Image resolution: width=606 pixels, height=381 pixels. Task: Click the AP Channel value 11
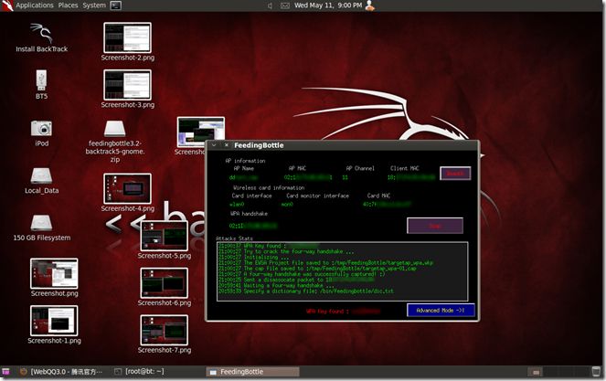(345, 178)
